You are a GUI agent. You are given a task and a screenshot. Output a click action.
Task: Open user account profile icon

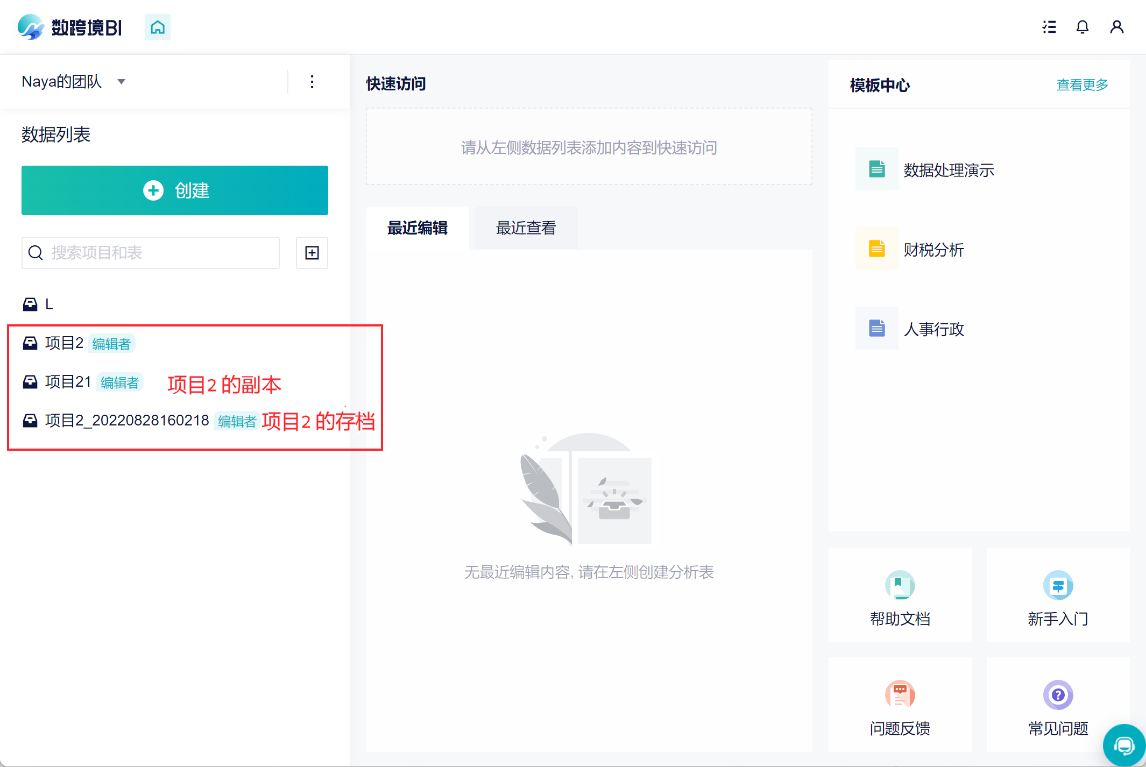[1116, 27]
